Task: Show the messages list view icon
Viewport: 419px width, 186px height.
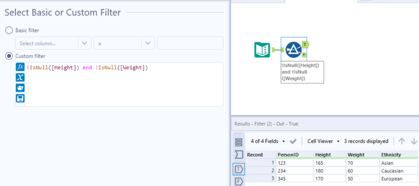Action: [238, 142]
